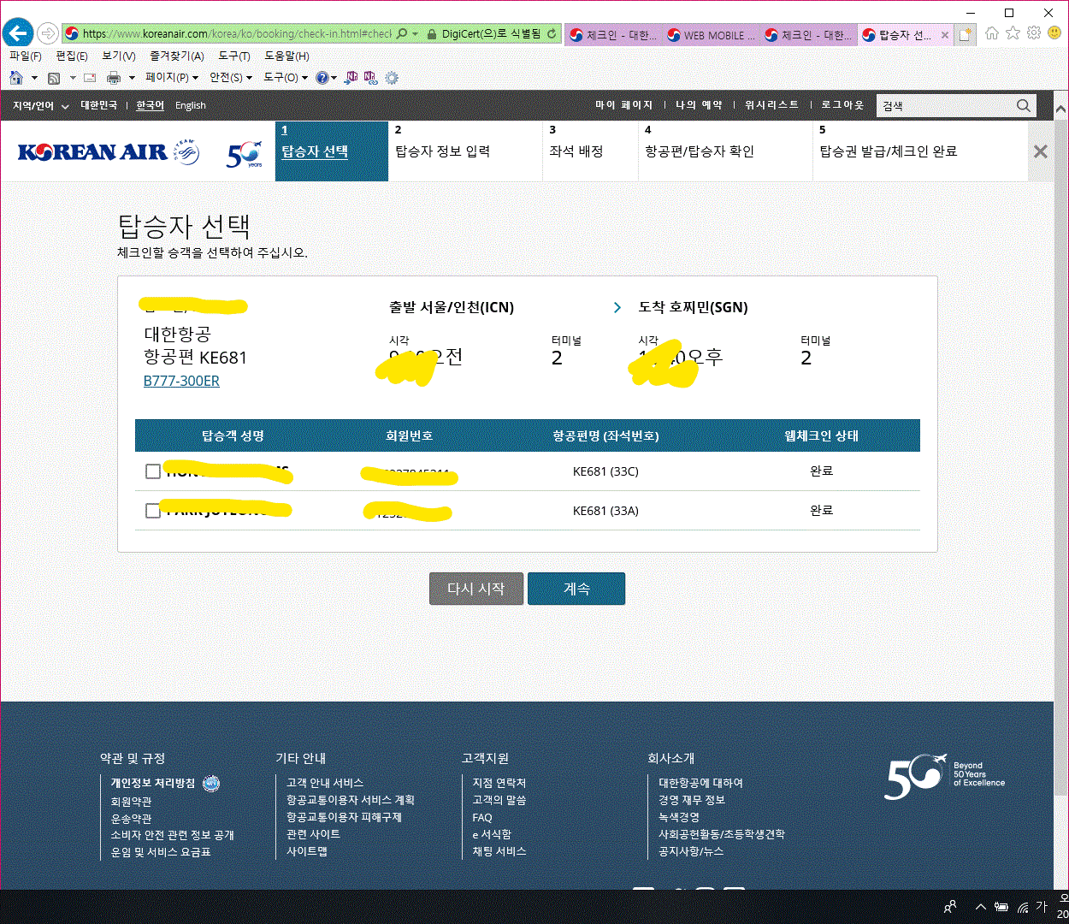The height and width of the screenshot is (924, 1069).
Task: Open the 페이지(P) dropdown
Action: pyautogui.click(x=172, y=78)
